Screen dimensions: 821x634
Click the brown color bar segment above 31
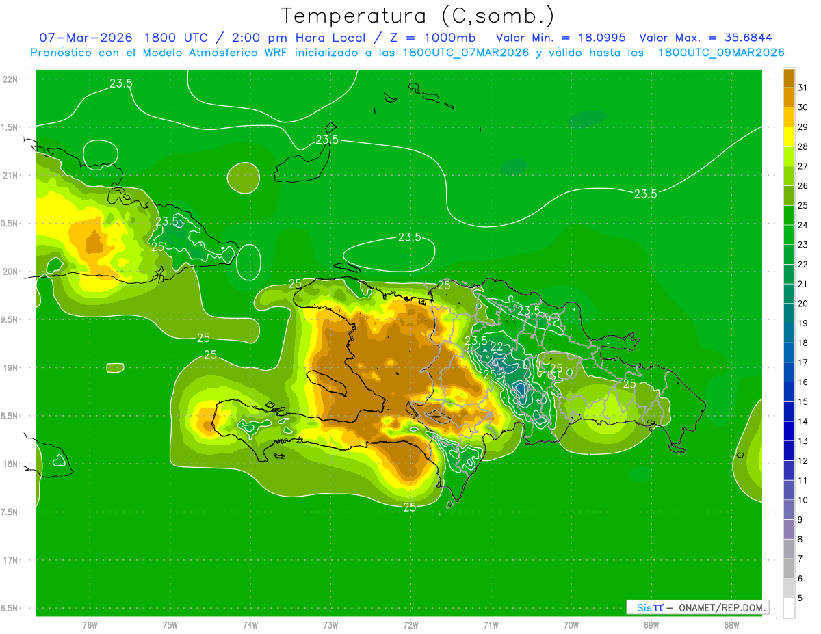pos(789,79)
